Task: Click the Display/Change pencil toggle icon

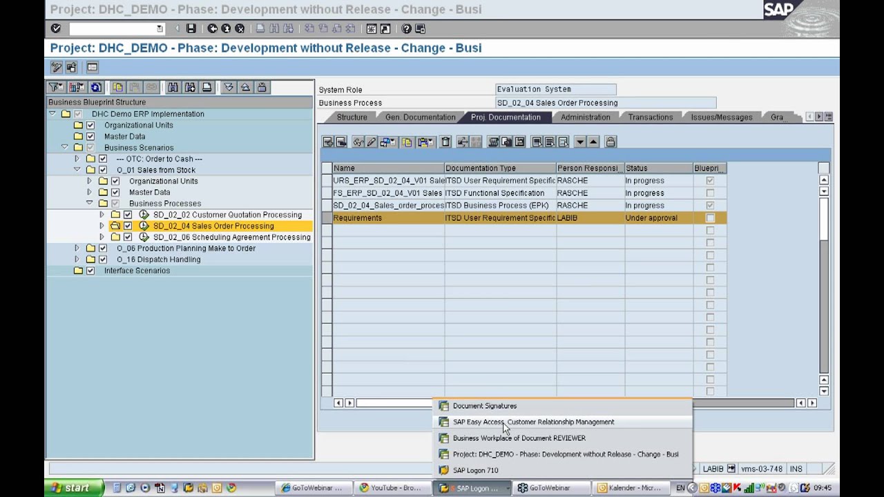Action: pos(57,67)
